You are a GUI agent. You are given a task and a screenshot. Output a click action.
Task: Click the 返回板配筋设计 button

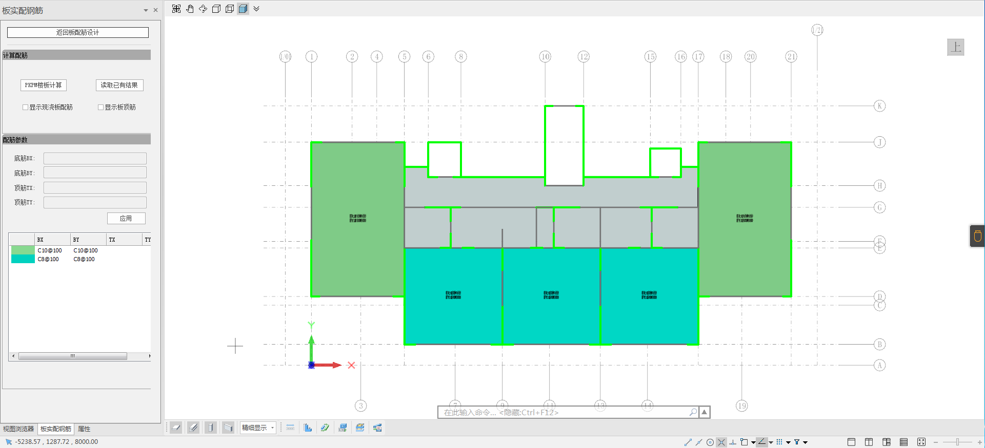(x=77, y=32)
